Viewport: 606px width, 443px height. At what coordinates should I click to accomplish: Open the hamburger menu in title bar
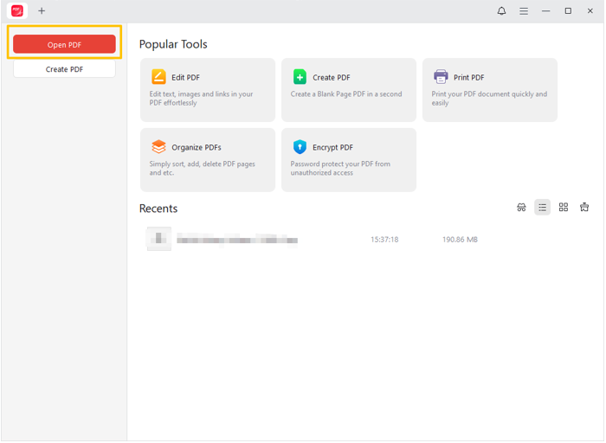[x=524, y=11]
